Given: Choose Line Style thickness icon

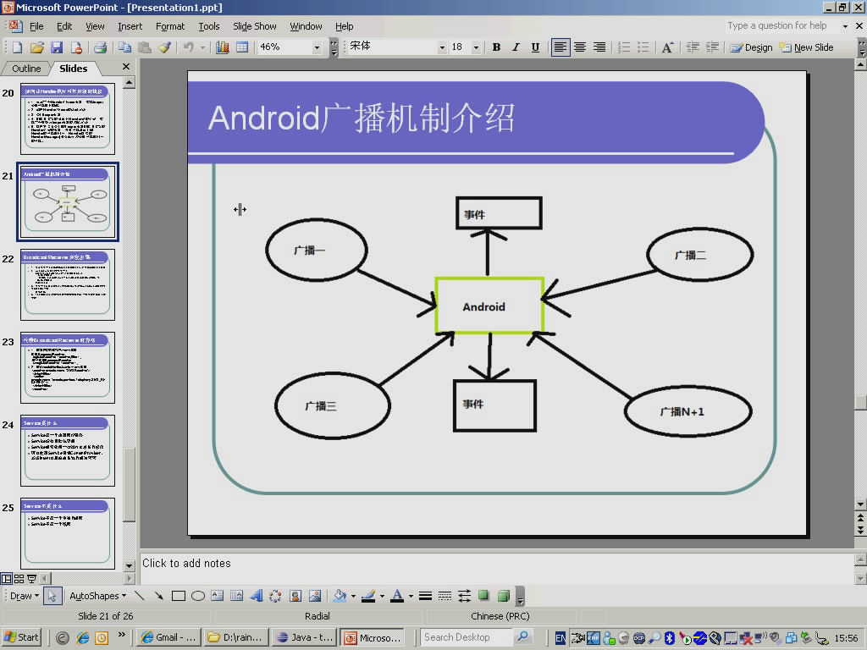Looking at the screenshot, I should click(x=425, y=596).
